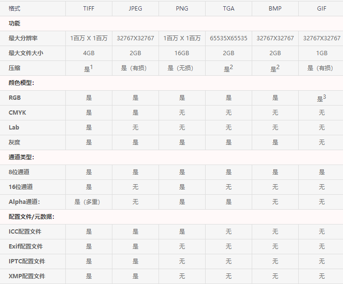Viewport: 343px width, 284px height.
Task: Select the CMYK row label
Action: (17, 113)
